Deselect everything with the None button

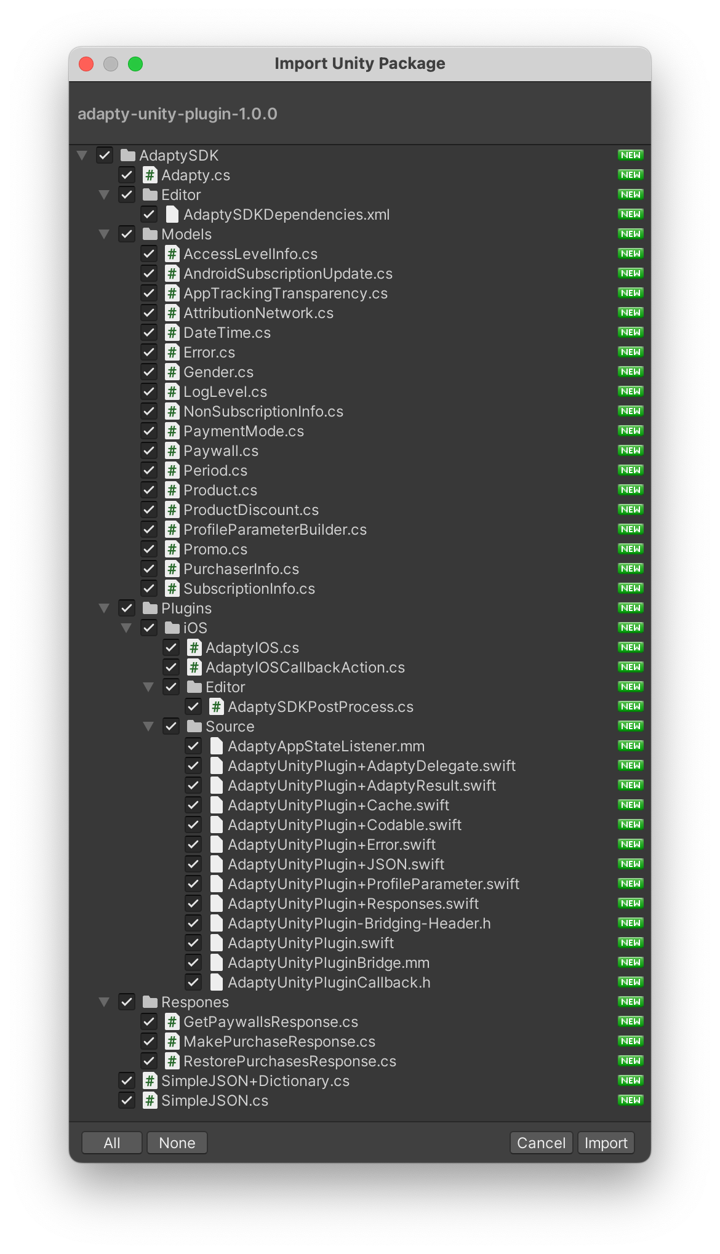177,1143
